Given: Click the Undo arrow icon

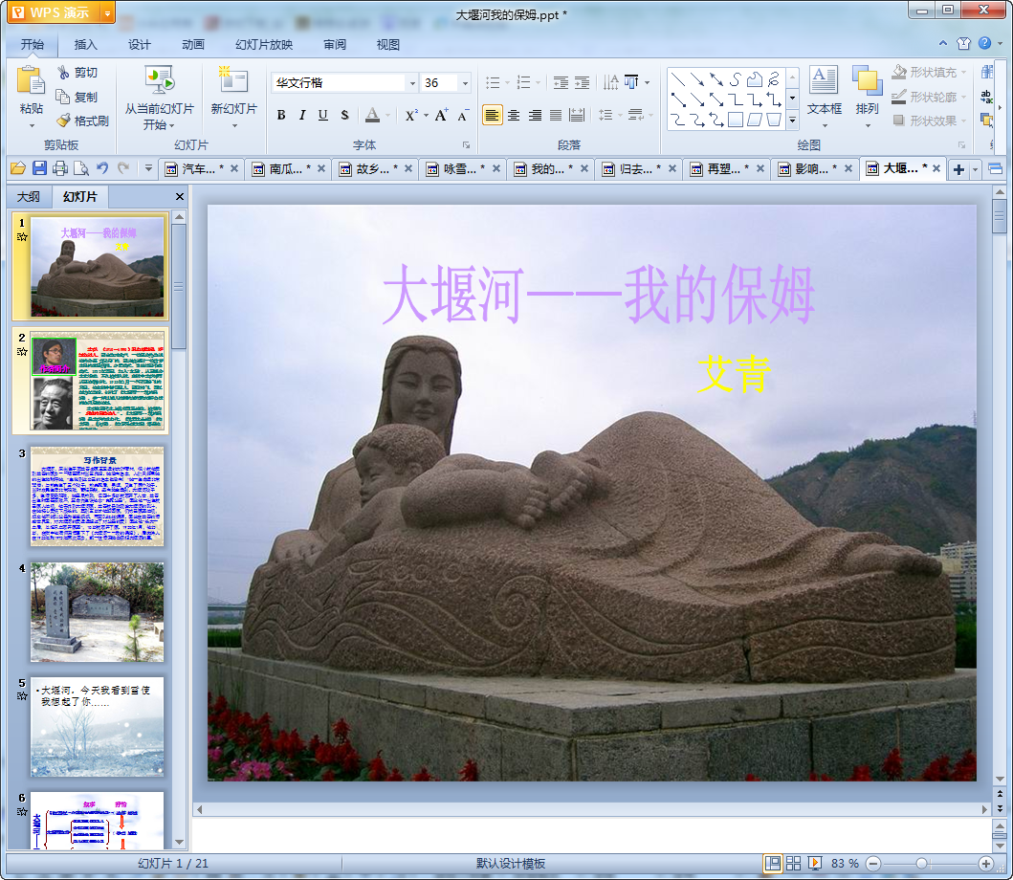Looking at the screenshot, I should click(x=102, y=168).
